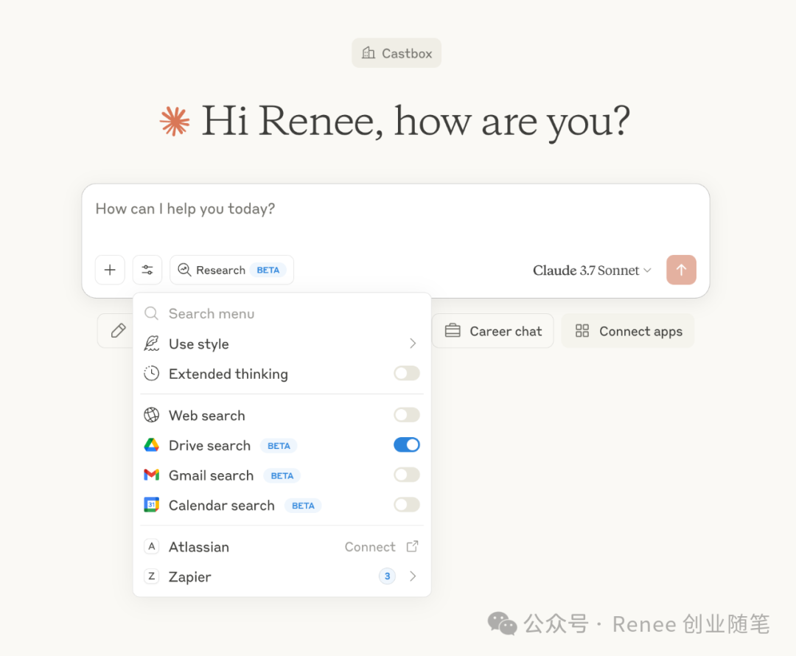Click the Gmail search BETA label
The width and height of the screenshot is (796, 656).
[x=282, y=475]
